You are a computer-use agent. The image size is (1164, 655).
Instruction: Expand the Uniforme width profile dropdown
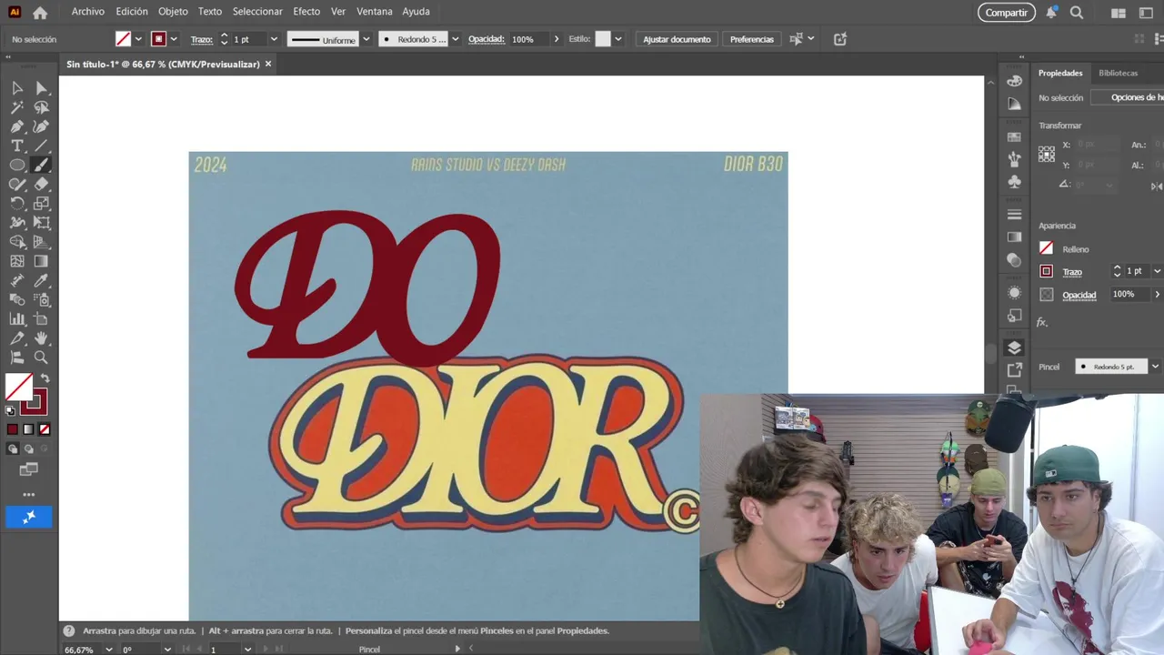(x=366, y=39)
